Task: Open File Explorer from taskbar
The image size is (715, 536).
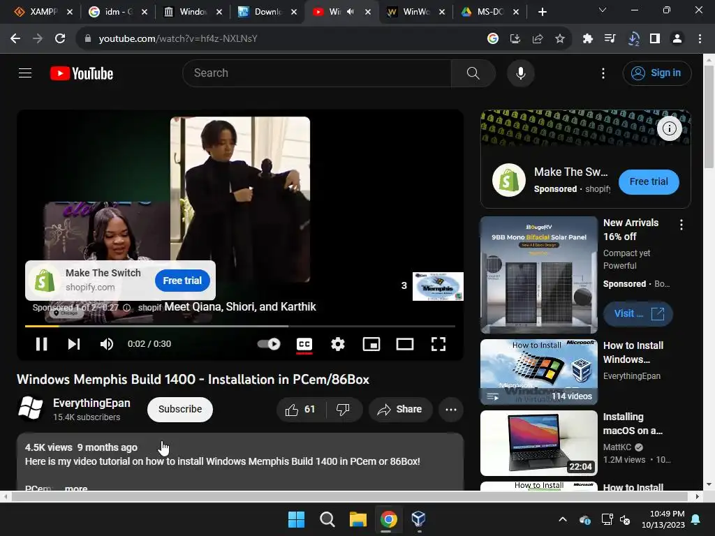Action: (358, 519)
